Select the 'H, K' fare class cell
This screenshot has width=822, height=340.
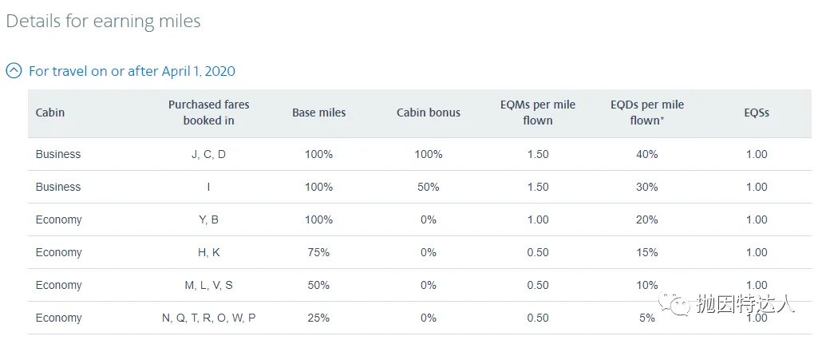[x=208, y=252]
